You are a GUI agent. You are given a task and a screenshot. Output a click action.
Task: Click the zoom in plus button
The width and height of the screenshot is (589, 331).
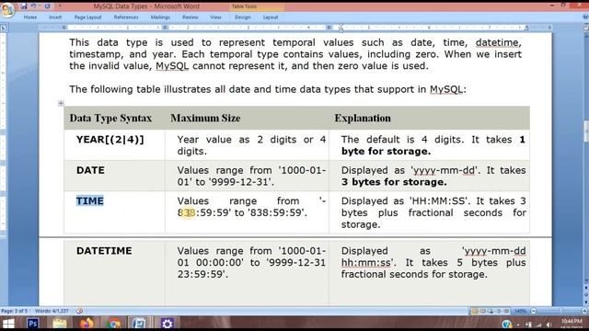[584, 311]
